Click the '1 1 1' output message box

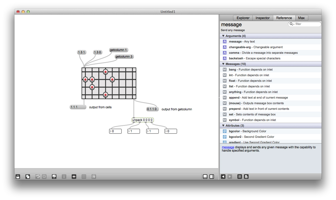[x=78, y=107]
